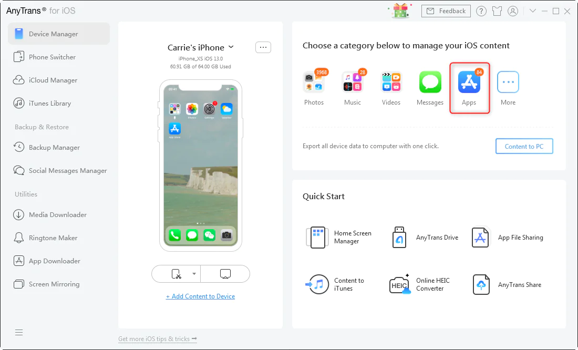
Task: Open AnyTrans Share
Action: click(507, 284)
